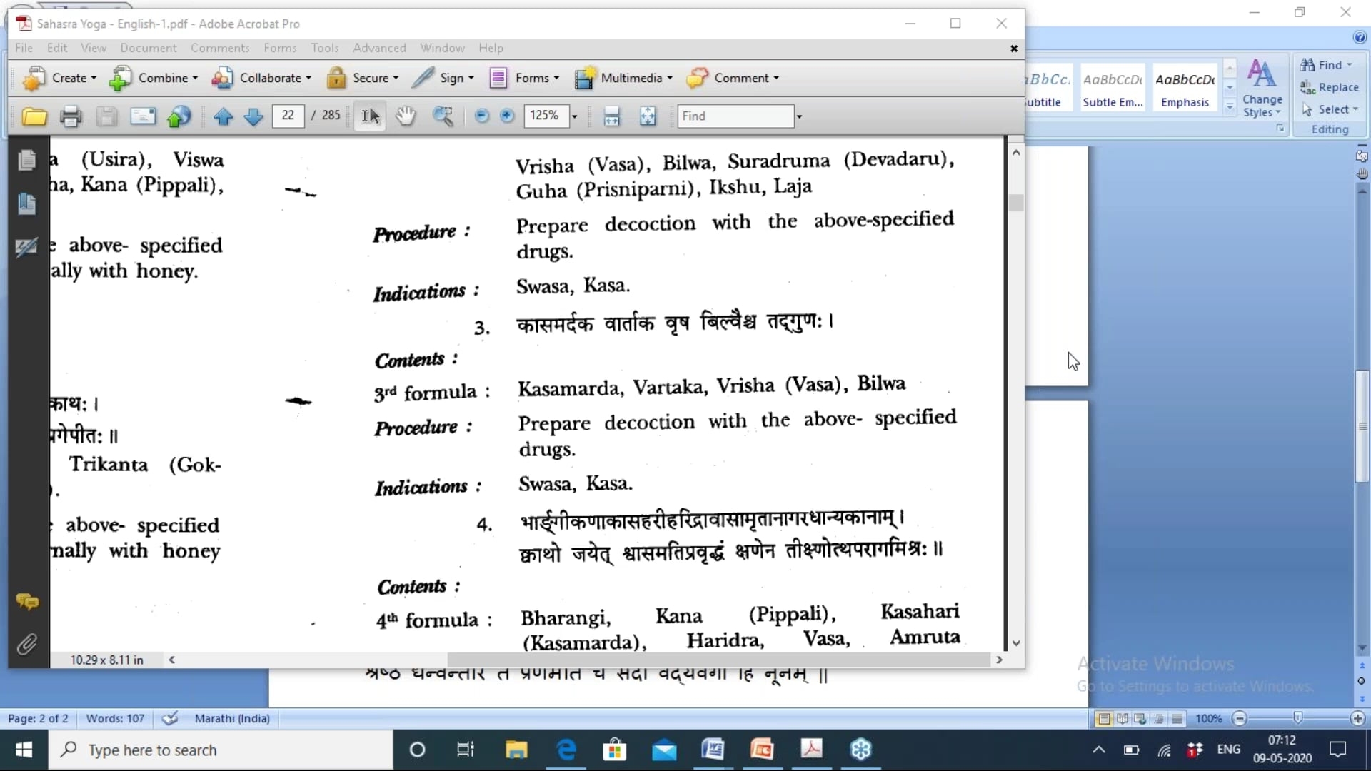Select the Hand tool
The height and width of the screenshot is (771, 1371).
pyautogui.click(x=406, y=116)
